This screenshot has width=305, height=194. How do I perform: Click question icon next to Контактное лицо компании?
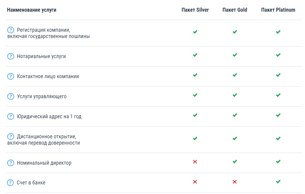click(11, 76)
